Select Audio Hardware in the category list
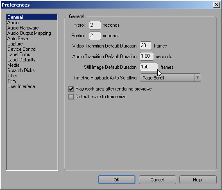The height and width of the screenshot is (190, 222). click(23, 28)
